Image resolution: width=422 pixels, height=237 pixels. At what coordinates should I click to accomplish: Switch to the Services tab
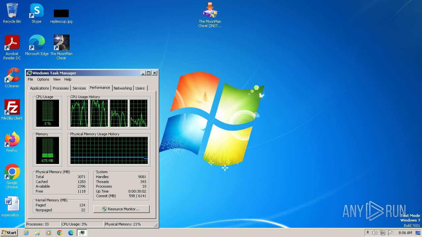79,88
